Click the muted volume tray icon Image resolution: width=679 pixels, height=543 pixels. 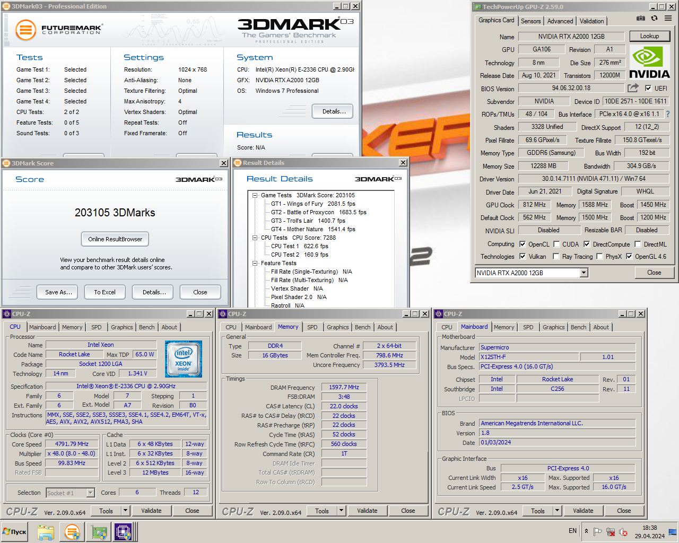(624, 532)
